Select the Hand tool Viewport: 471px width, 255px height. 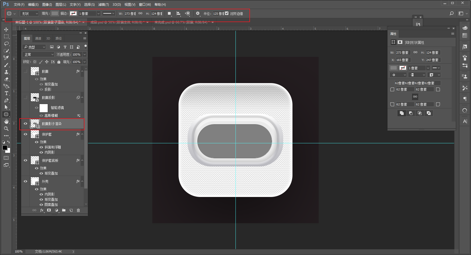tap(6, 122)
